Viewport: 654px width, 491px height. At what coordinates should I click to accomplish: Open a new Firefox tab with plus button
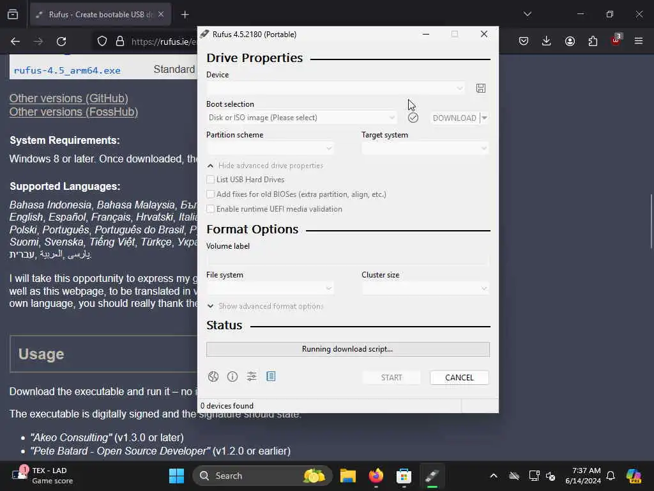pos(185,15)
